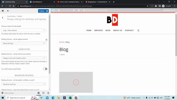Reload the page
The width and height of the screenshot is (177, 100).
(10, 6)
